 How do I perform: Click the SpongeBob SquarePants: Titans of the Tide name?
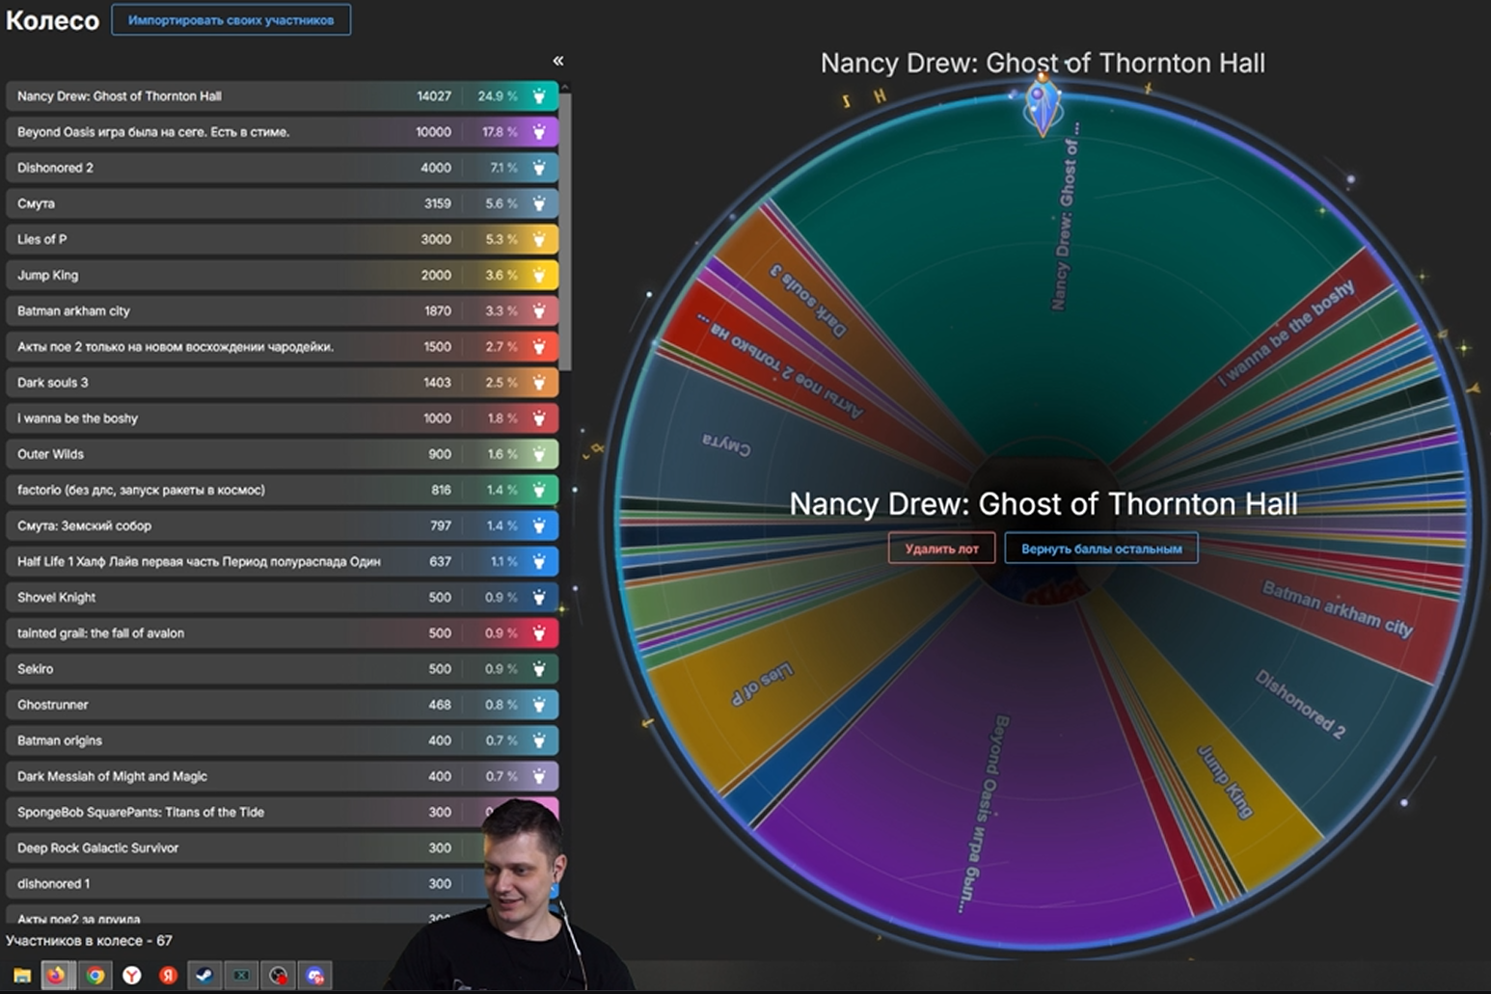[140, 812]
